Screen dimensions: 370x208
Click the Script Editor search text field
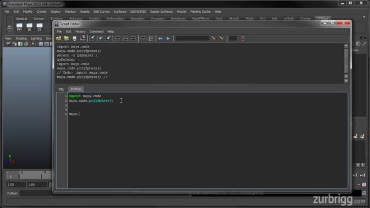click(193, 39)
